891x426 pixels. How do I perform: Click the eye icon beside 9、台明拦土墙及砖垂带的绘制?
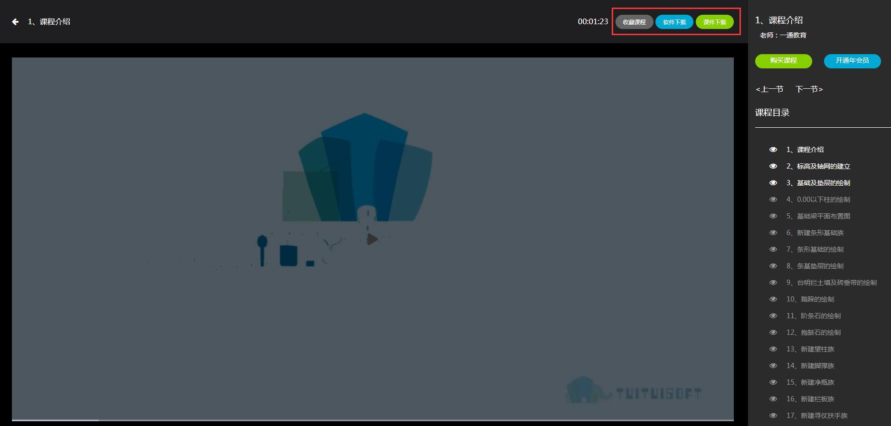coord(773,283)
